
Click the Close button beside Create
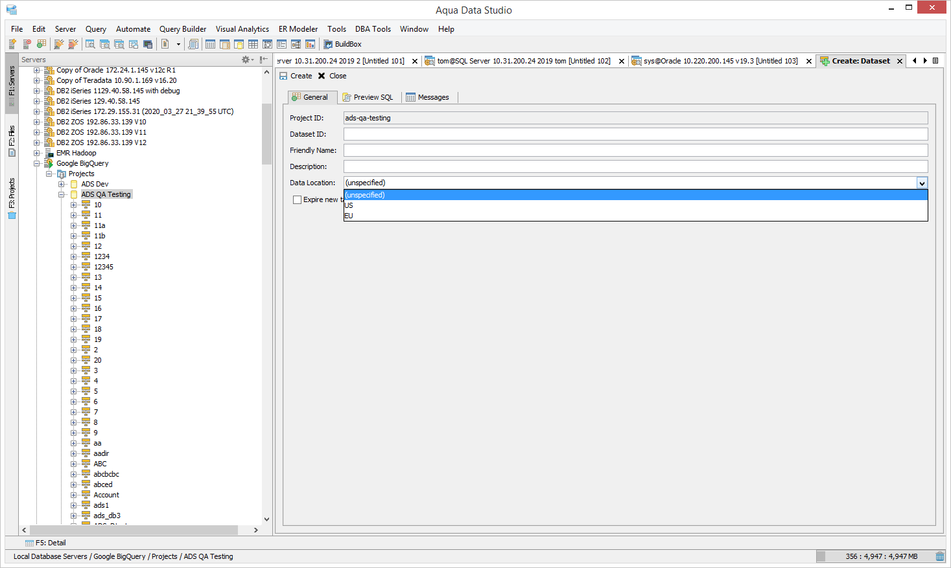tap(332, 76)
